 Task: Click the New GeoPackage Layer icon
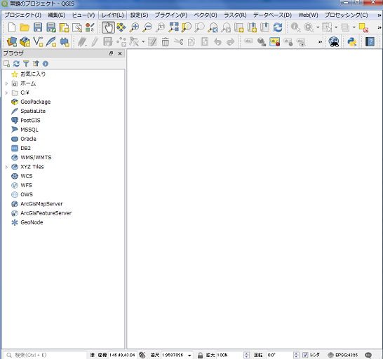point(25,42)
